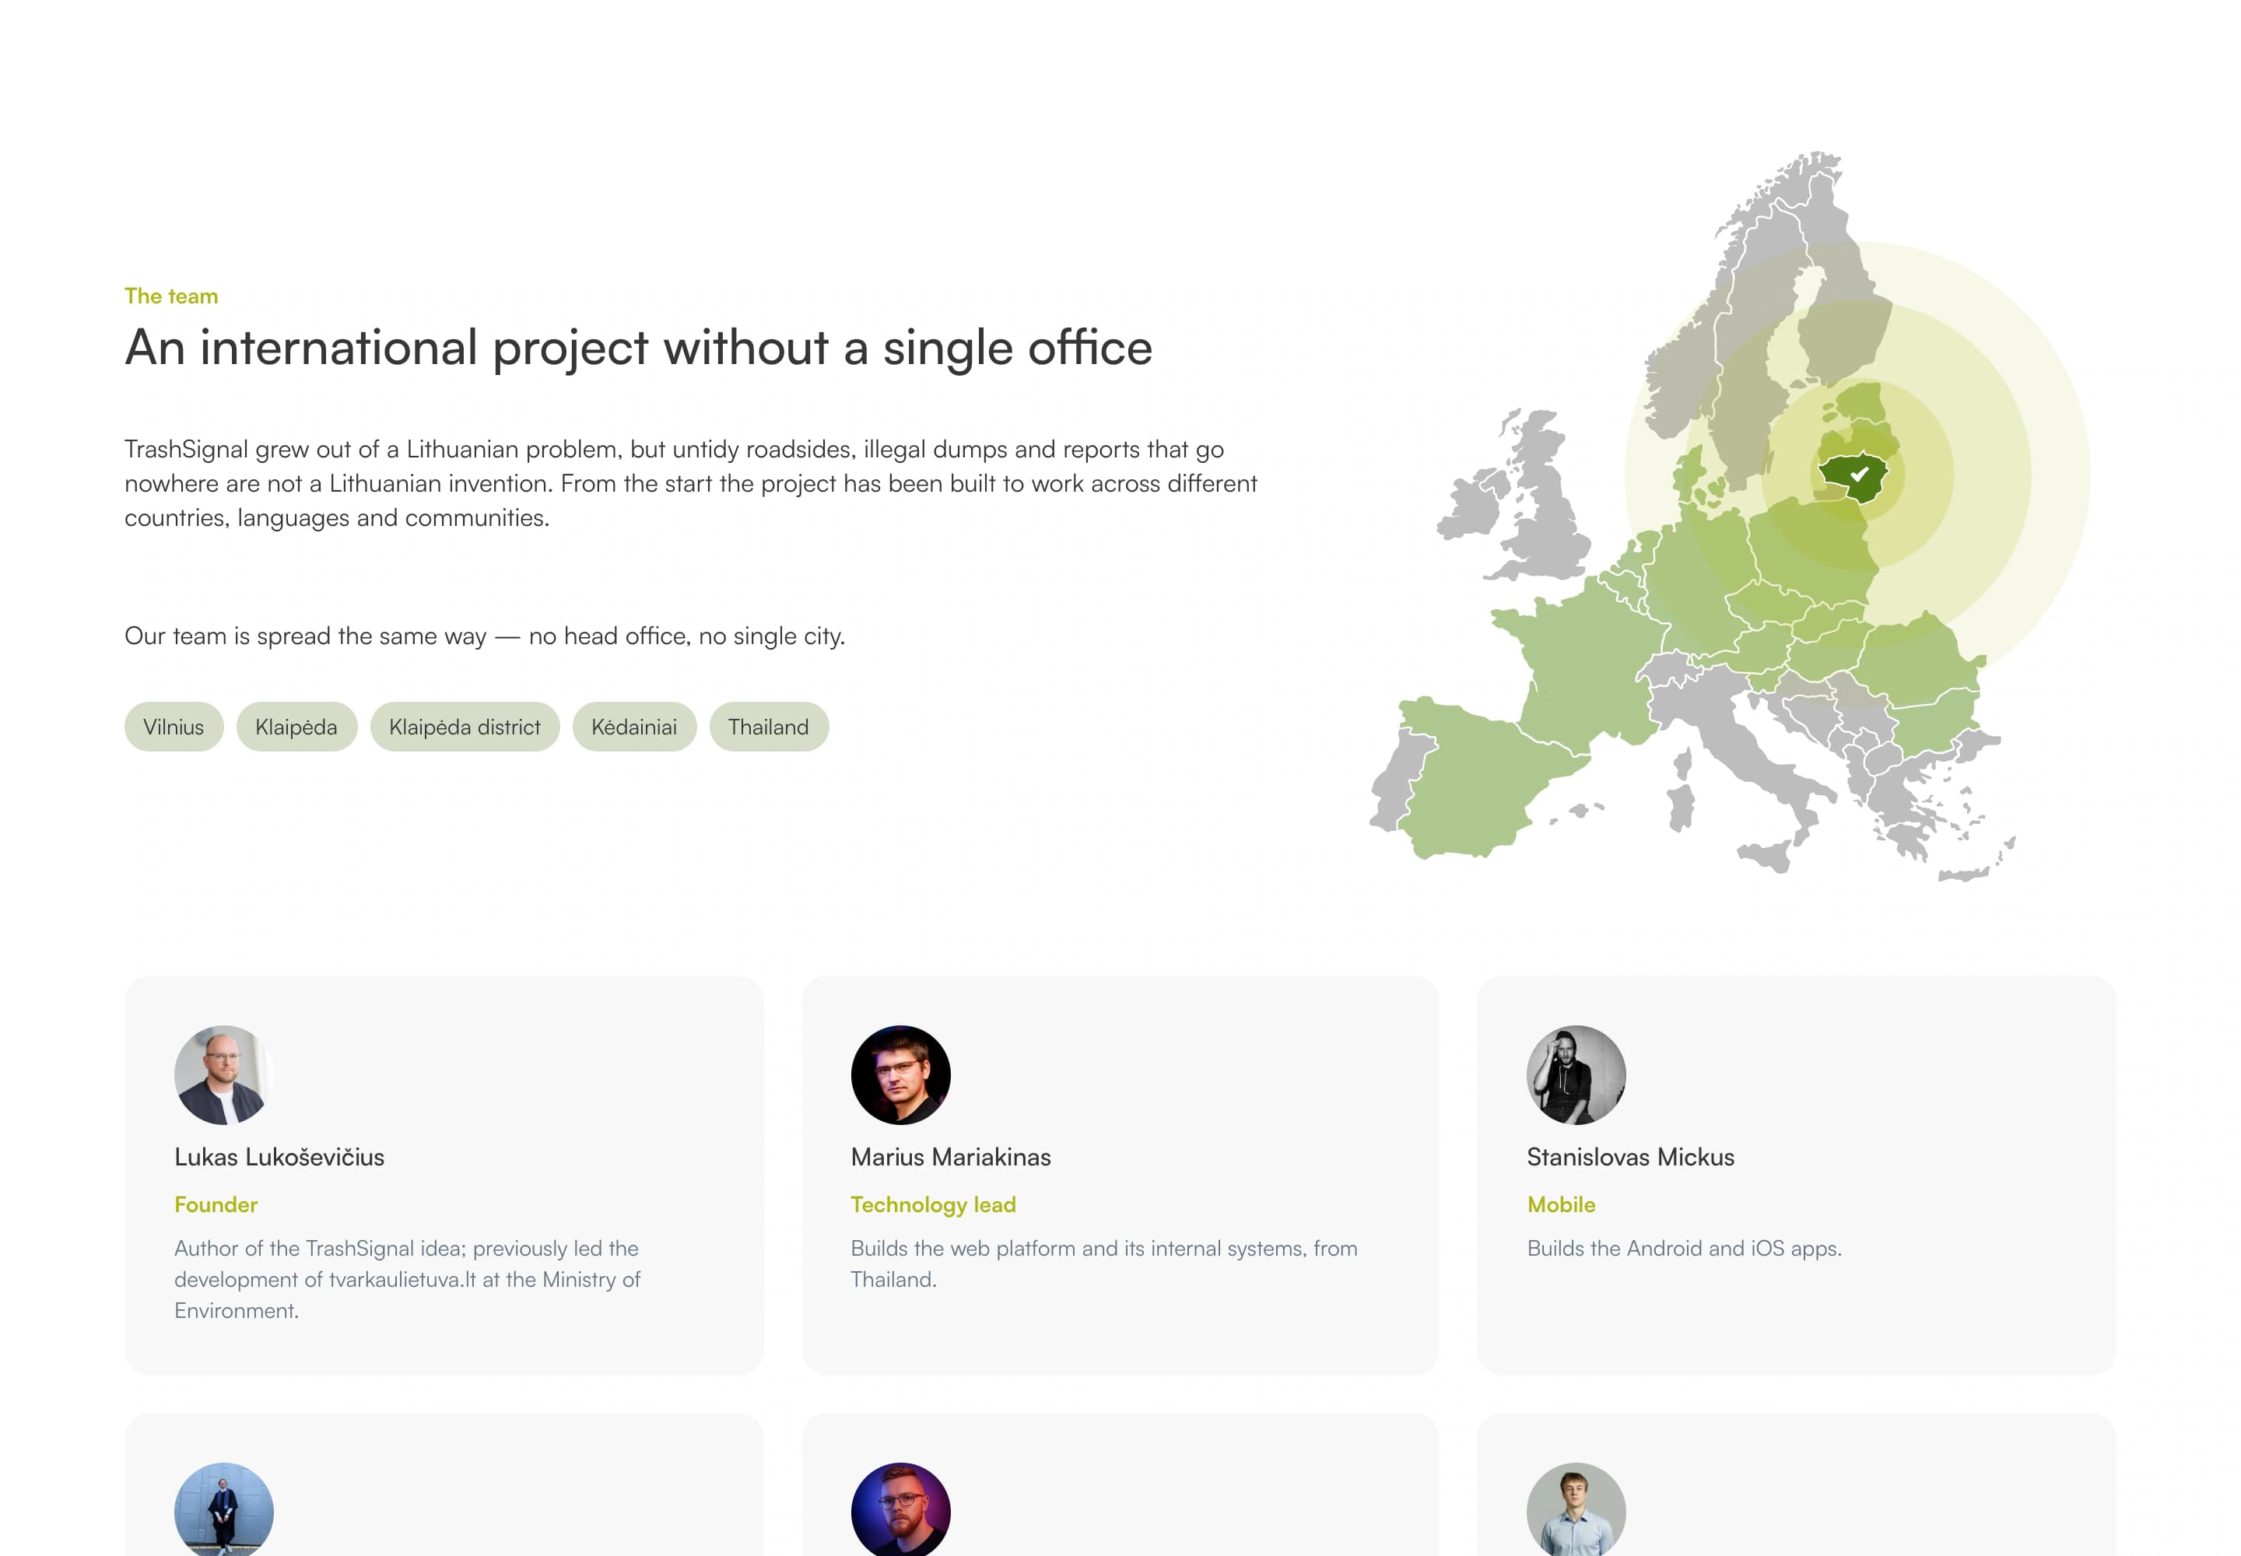Click the Thailand location tag
This screenshot has height=1556, width=2241.
pyautogui.click(x=769, y=727)
